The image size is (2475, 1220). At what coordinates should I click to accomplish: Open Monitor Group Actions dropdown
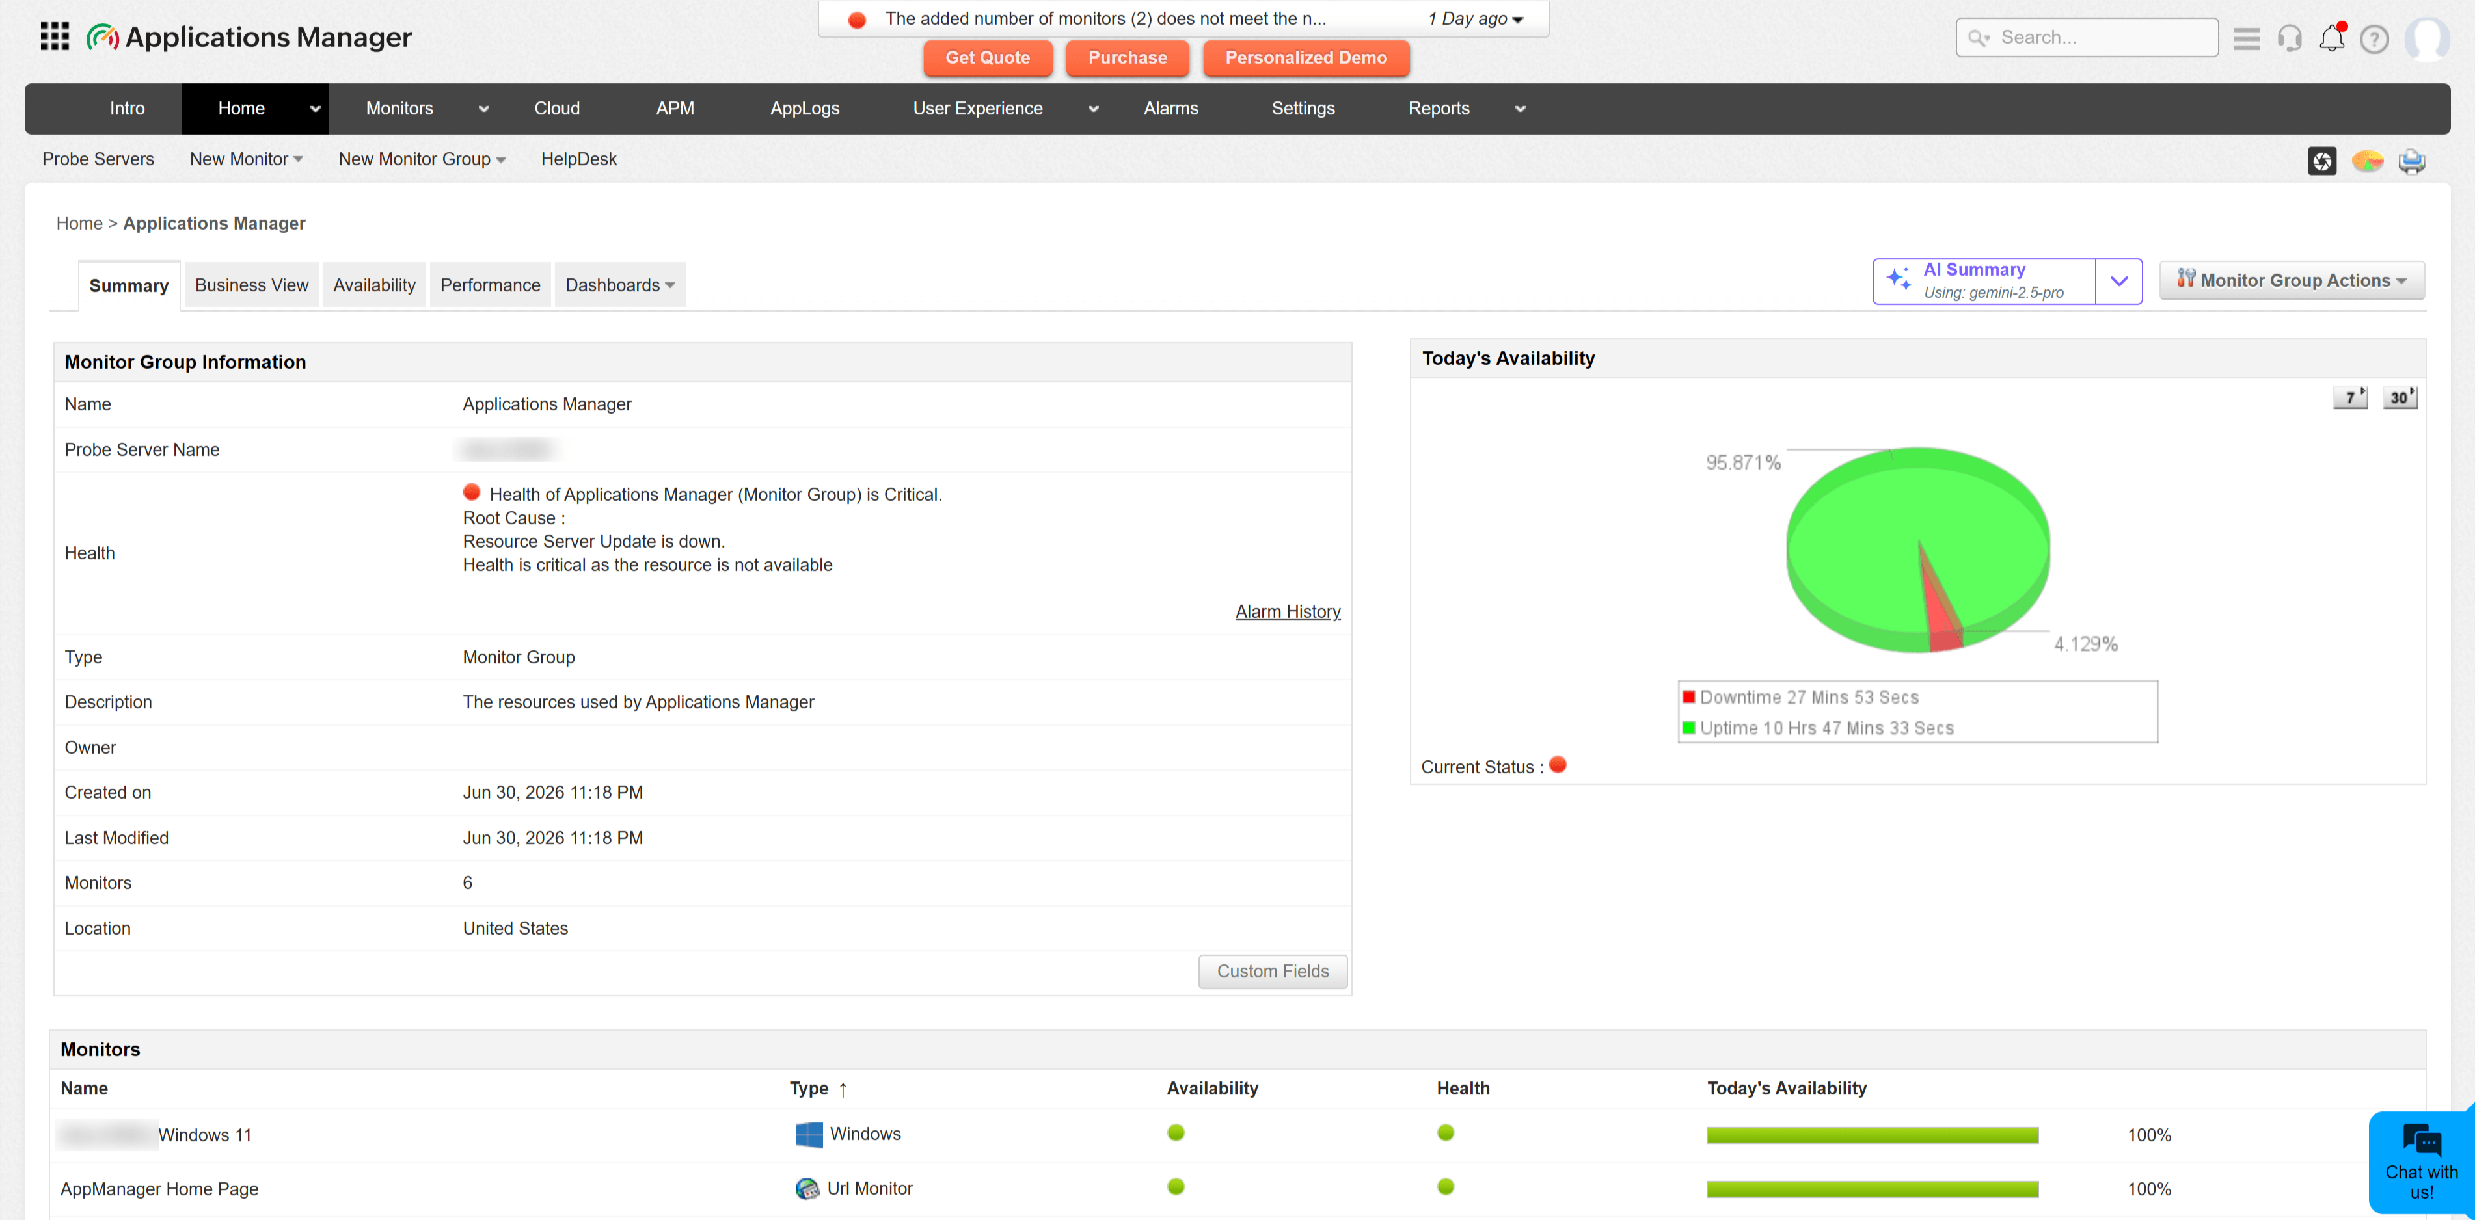pyautogui.click(x=2292, y=280)
